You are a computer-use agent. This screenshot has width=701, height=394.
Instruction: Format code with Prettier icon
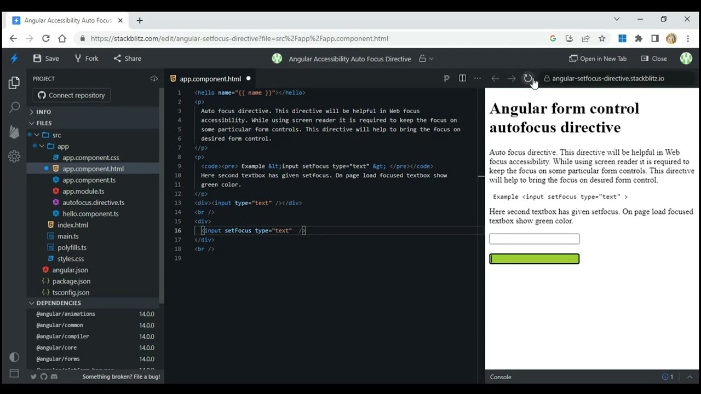(x=446, y=79)
